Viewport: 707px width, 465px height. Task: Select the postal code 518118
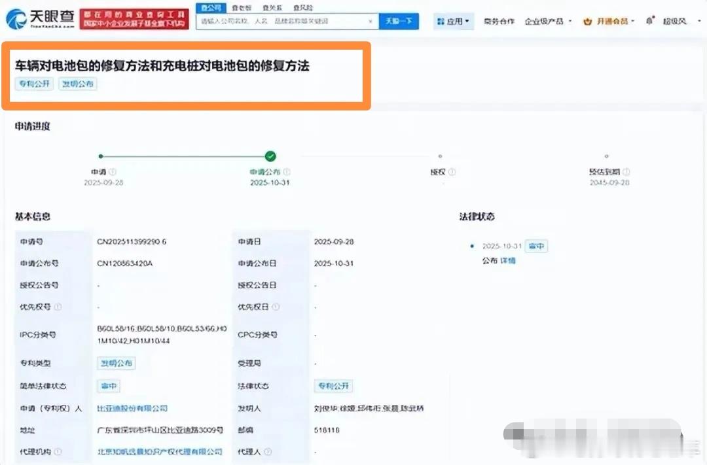pyautogui.click(x=327, y=430)
